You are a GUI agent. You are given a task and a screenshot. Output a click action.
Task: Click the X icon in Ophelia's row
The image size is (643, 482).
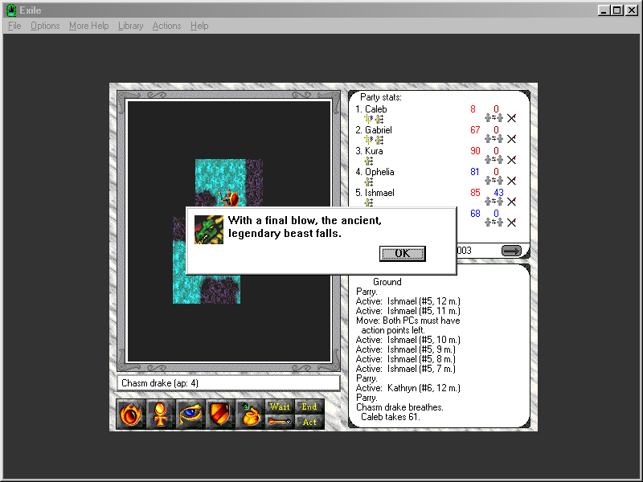coord(511,181)
